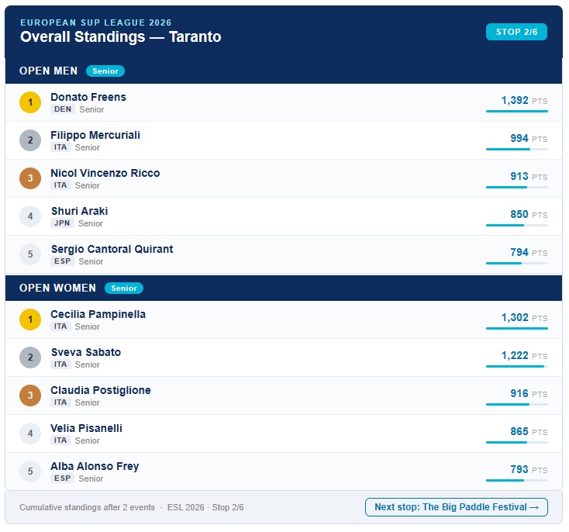Select the Senior tag next to Open Women
This screenshot has width=569, height=532.
(x=124, y=288)
